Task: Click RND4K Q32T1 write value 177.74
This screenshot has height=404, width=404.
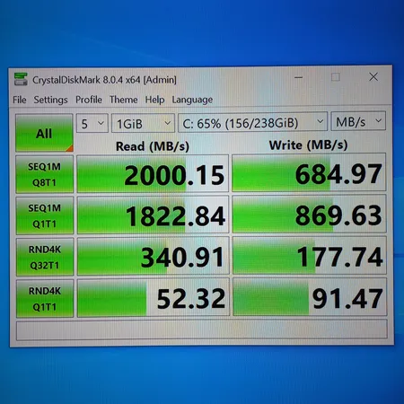Action: (x=310, y=256)
